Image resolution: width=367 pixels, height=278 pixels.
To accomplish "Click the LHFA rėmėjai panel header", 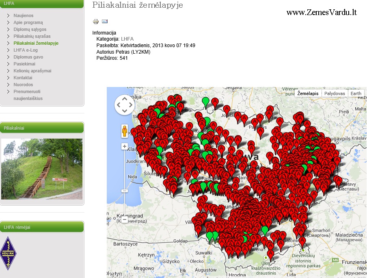I will pyautogui.click(x=42, y=227).
